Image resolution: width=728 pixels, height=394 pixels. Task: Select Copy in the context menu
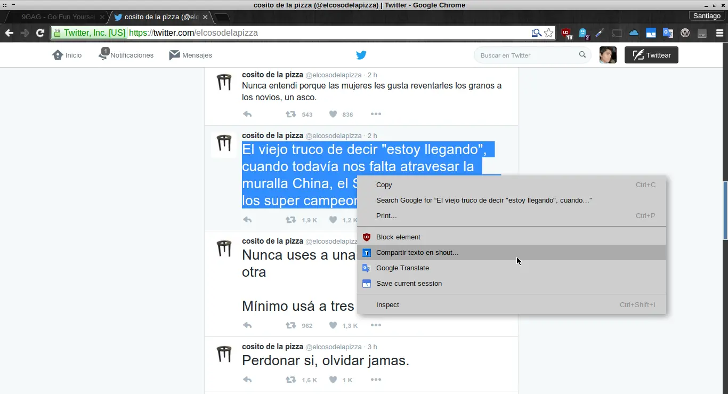(512, 185)
